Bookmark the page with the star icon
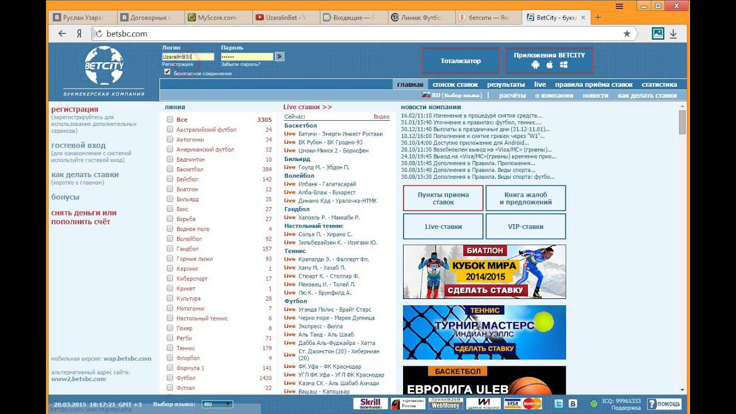736x414 pixels. pyautogui.click(x=627, y=33)
